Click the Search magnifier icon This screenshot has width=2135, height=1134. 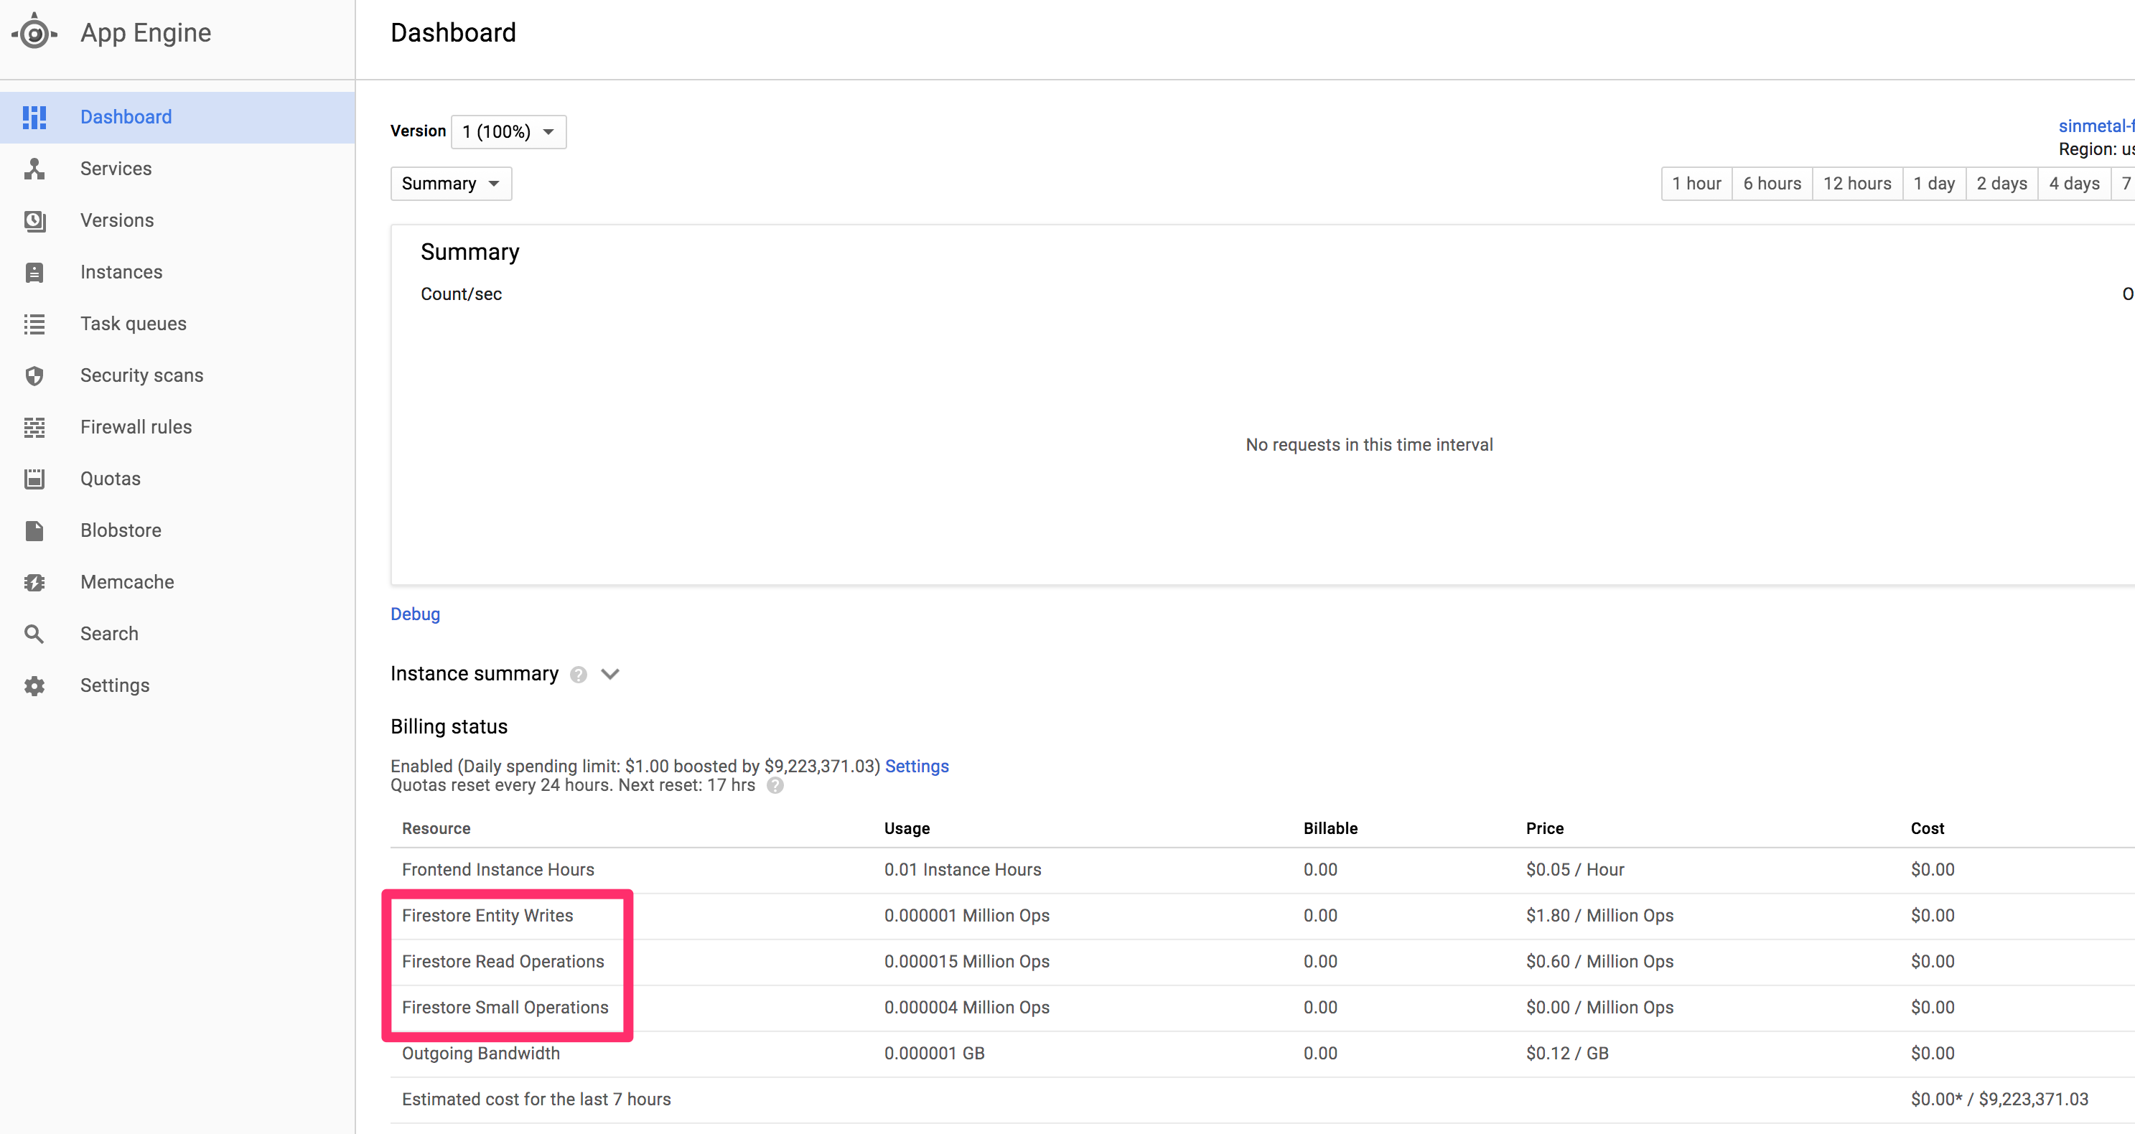[34, 633]
